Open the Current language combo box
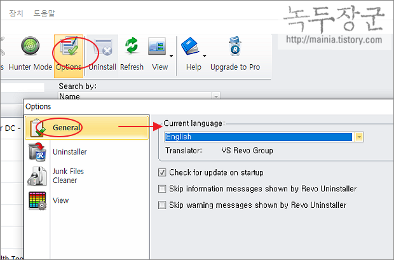The height and width of the screenshot is (260, 394). click(264, 137)
